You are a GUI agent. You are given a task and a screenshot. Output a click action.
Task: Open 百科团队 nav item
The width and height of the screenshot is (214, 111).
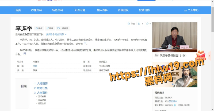tap(123, 10)
